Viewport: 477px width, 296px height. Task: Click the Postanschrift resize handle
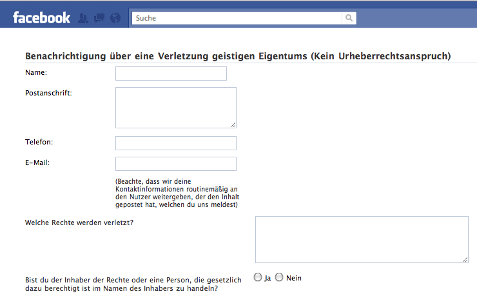click(233, 124)
